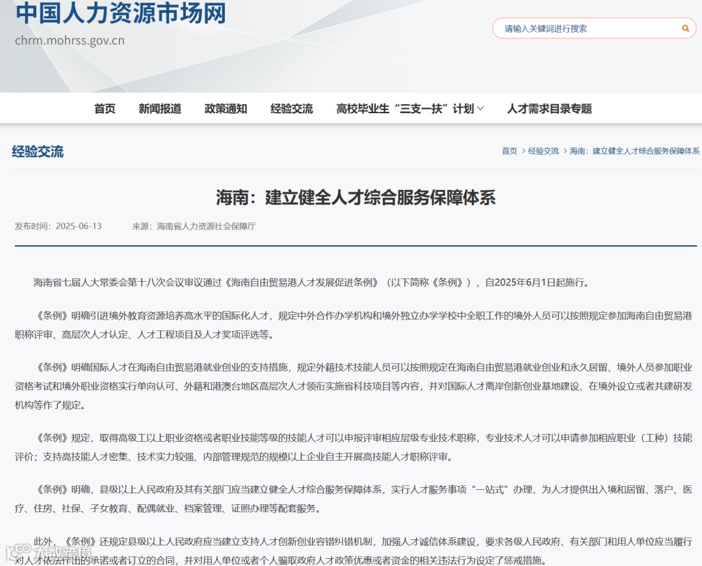Open the 首页 navigation menu item

[105, 109]
